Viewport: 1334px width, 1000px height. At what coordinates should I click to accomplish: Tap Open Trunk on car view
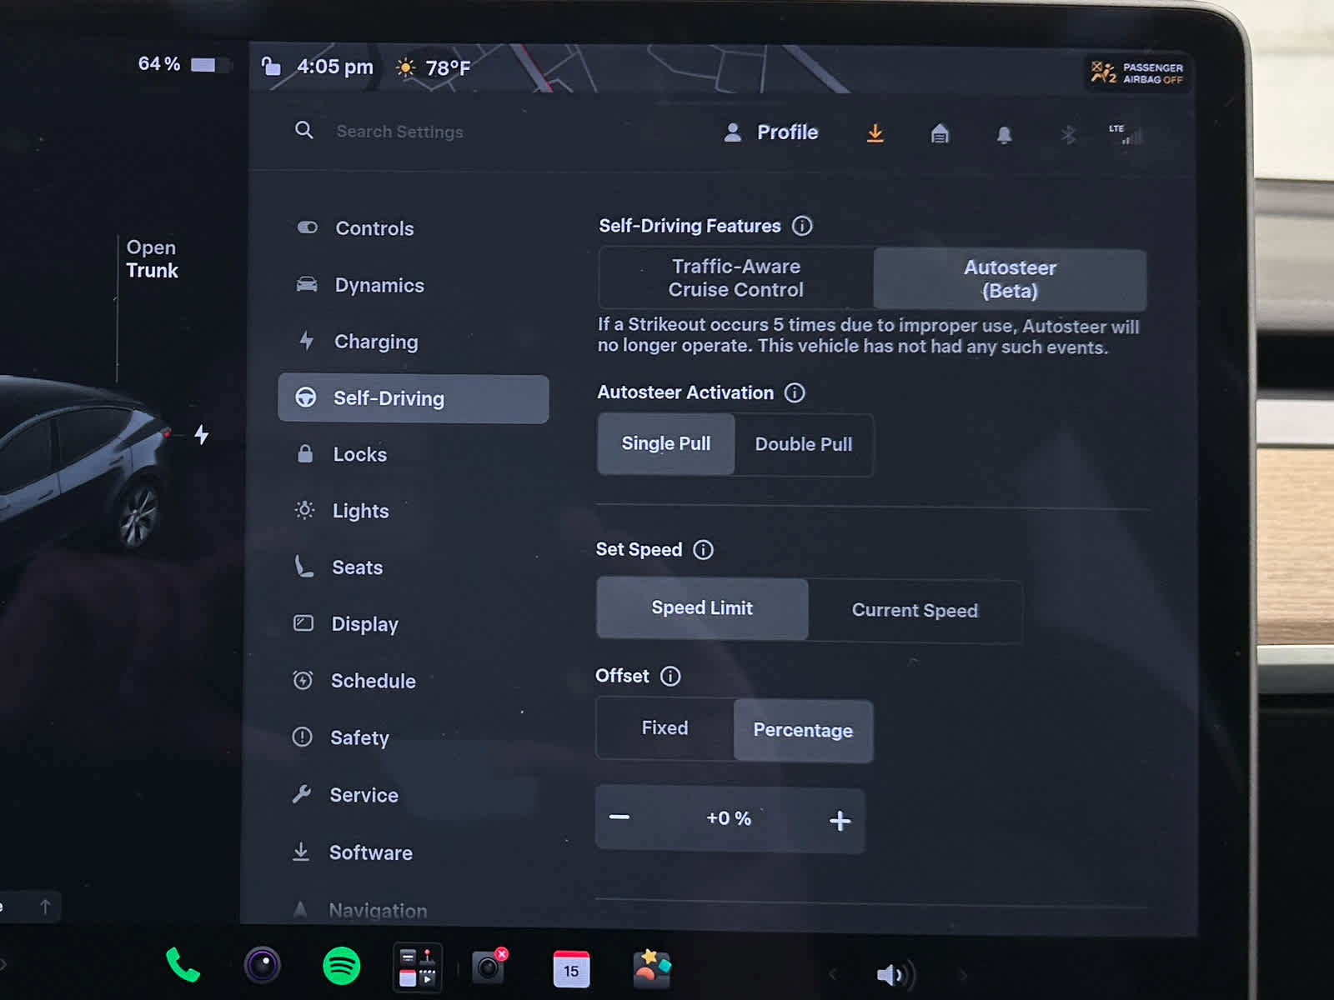click(x=152, y=259)
